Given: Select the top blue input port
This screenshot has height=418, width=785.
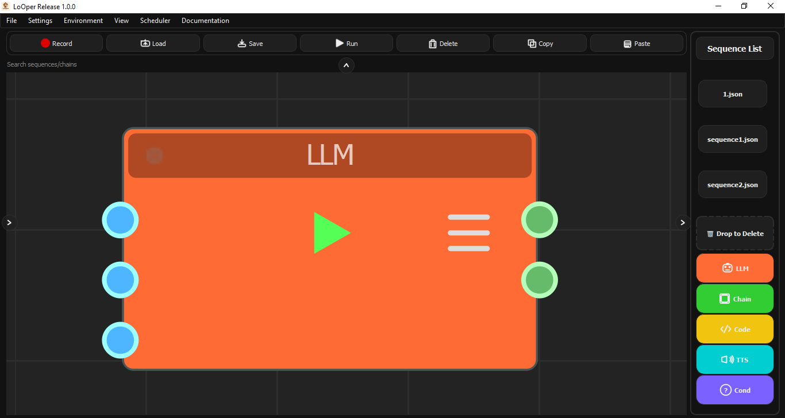Looking at the screenshot, I should (x=120, y=220).
